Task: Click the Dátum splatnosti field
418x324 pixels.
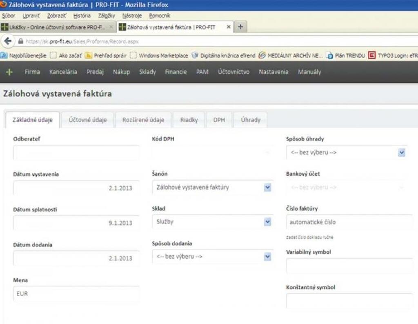Action: click(x=76, y=223)
